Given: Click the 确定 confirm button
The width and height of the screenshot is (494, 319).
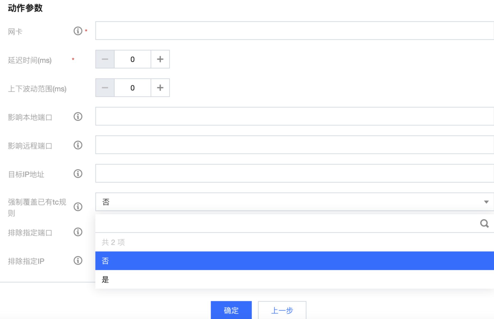Looking at the screenshot, I should [231, 310].
